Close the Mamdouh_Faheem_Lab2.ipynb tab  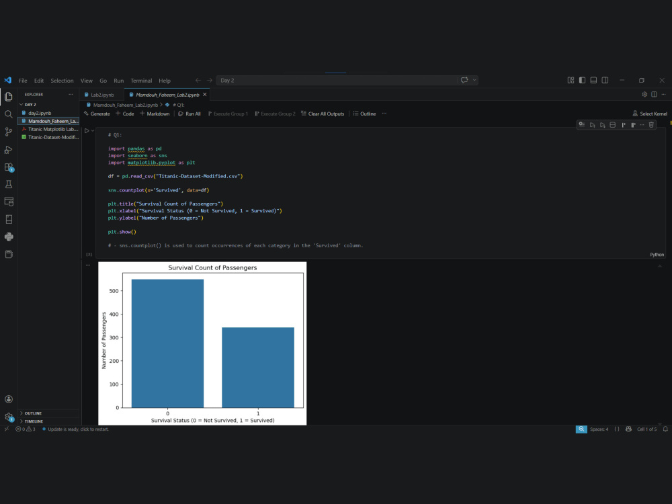205,94
